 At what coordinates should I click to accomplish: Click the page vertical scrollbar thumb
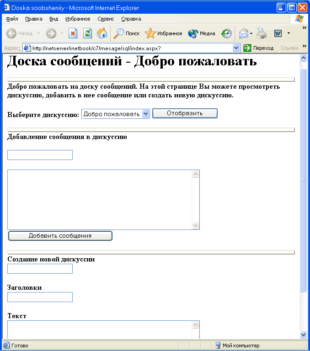click(303, 180)
